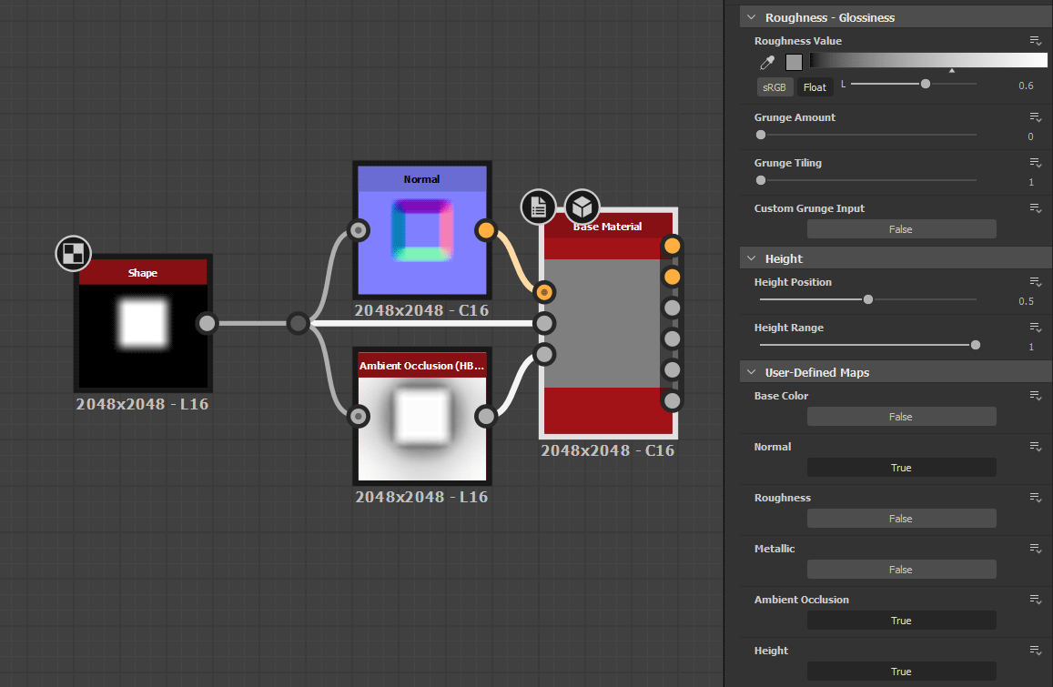Click the eyedropper color picker icon
This screenshot has width=1053, height=687.
coord(767,63)
